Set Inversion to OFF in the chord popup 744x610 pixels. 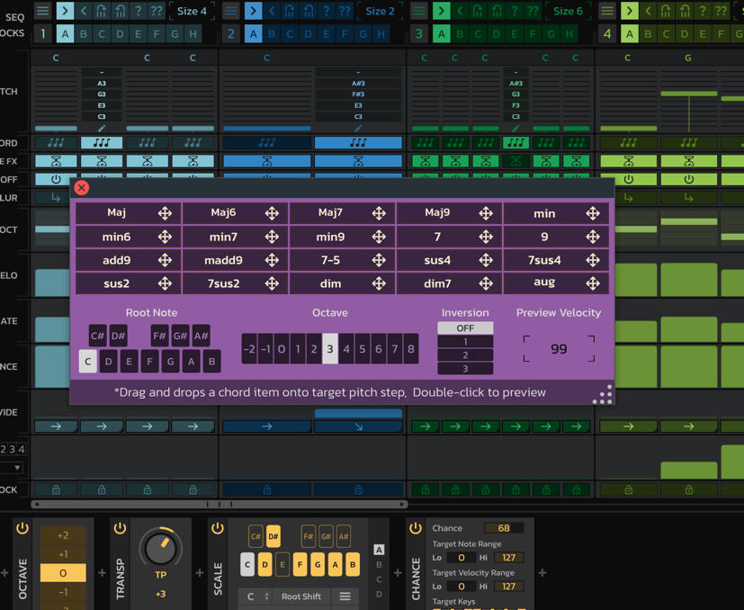tap(464, 328)
